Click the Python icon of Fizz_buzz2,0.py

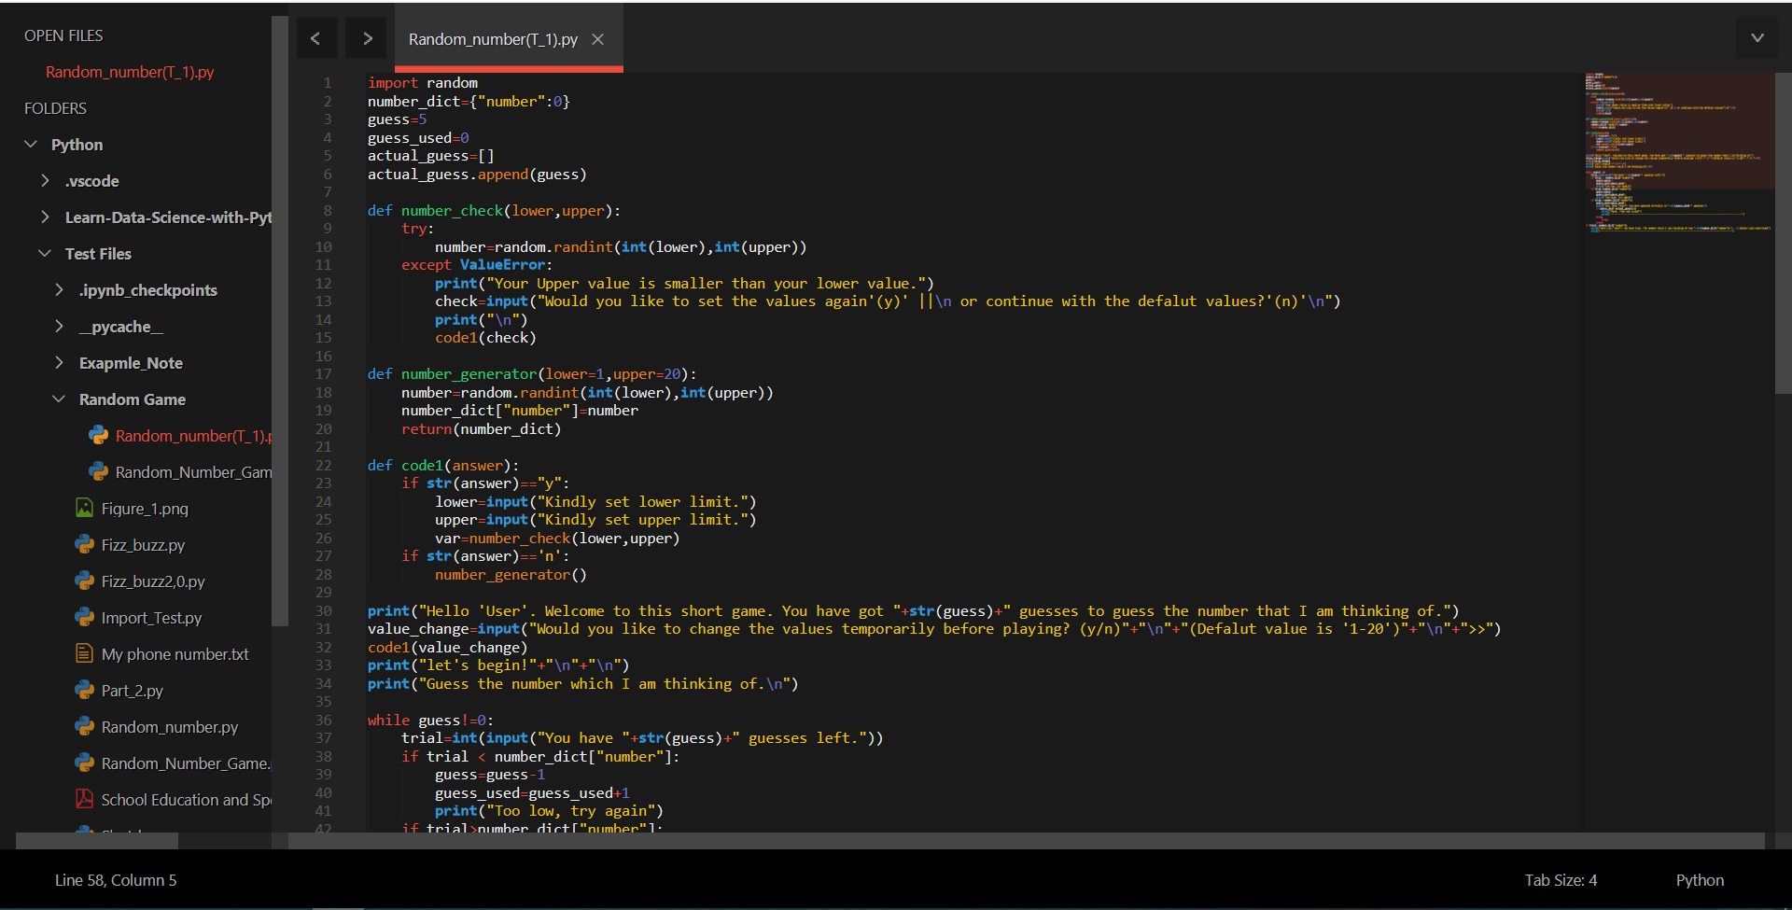click(84, 581)
